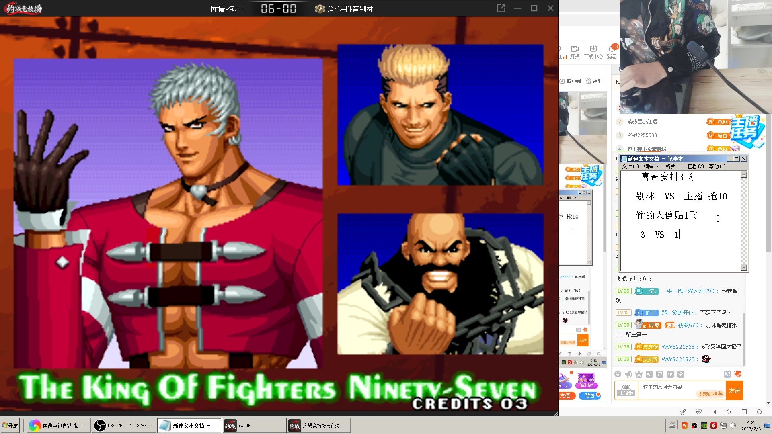This screenshot has width=772, height=434.
Task: Open 开播 start broadcast icon
Action: tap(575, 52)
